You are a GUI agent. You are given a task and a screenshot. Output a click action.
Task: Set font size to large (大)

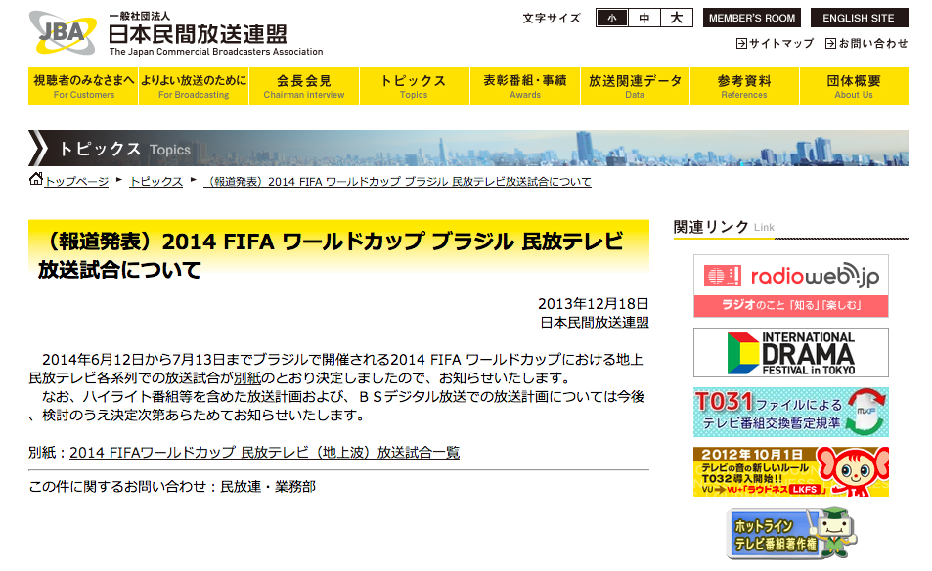677,18
